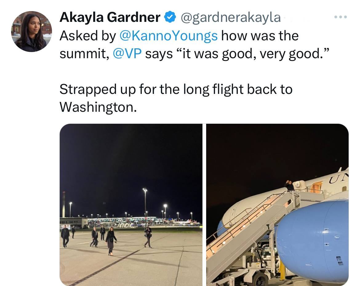Expand right photo of airplane boarding stairs

277,205
